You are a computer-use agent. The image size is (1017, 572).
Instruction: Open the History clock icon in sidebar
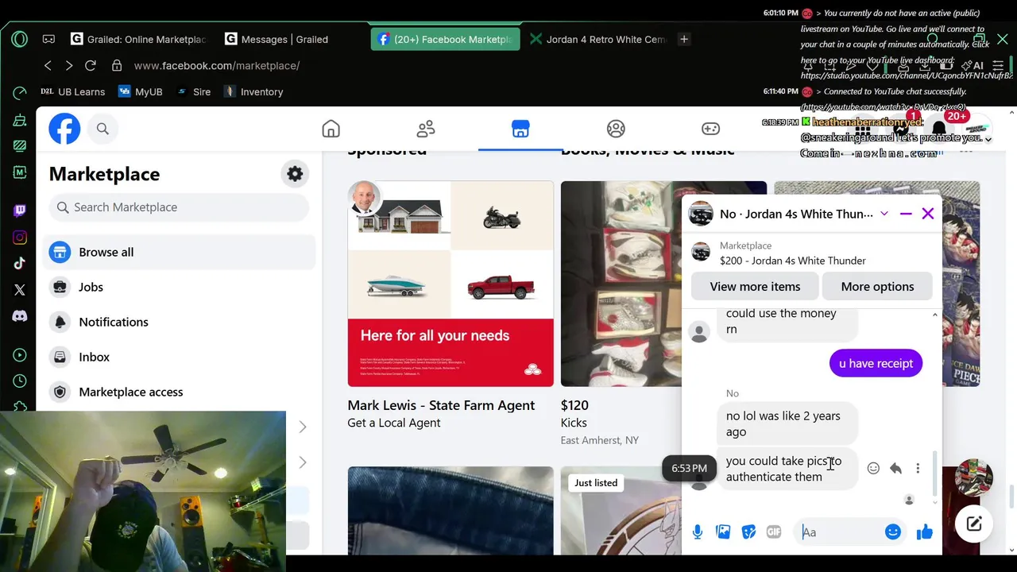pos(20,381)
